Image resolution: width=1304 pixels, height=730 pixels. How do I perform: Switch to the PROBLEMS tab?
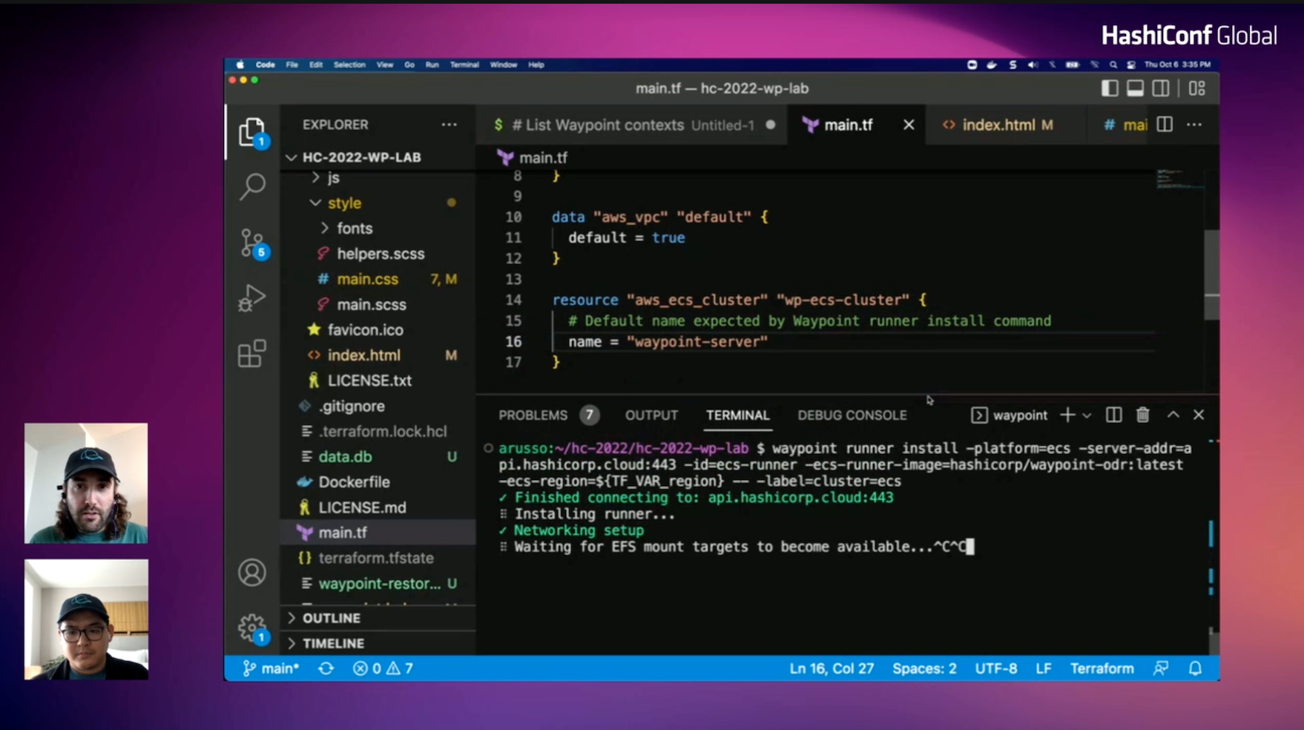pyautogui.click(x=533, y=415)
